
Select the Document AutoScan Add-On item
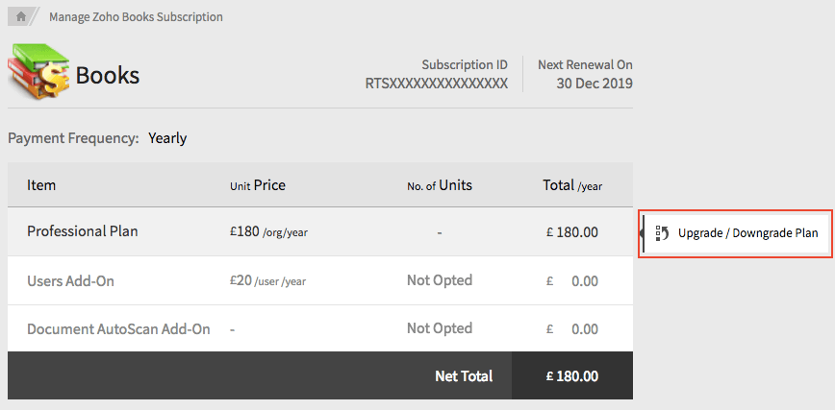click(x=118, y=329)
